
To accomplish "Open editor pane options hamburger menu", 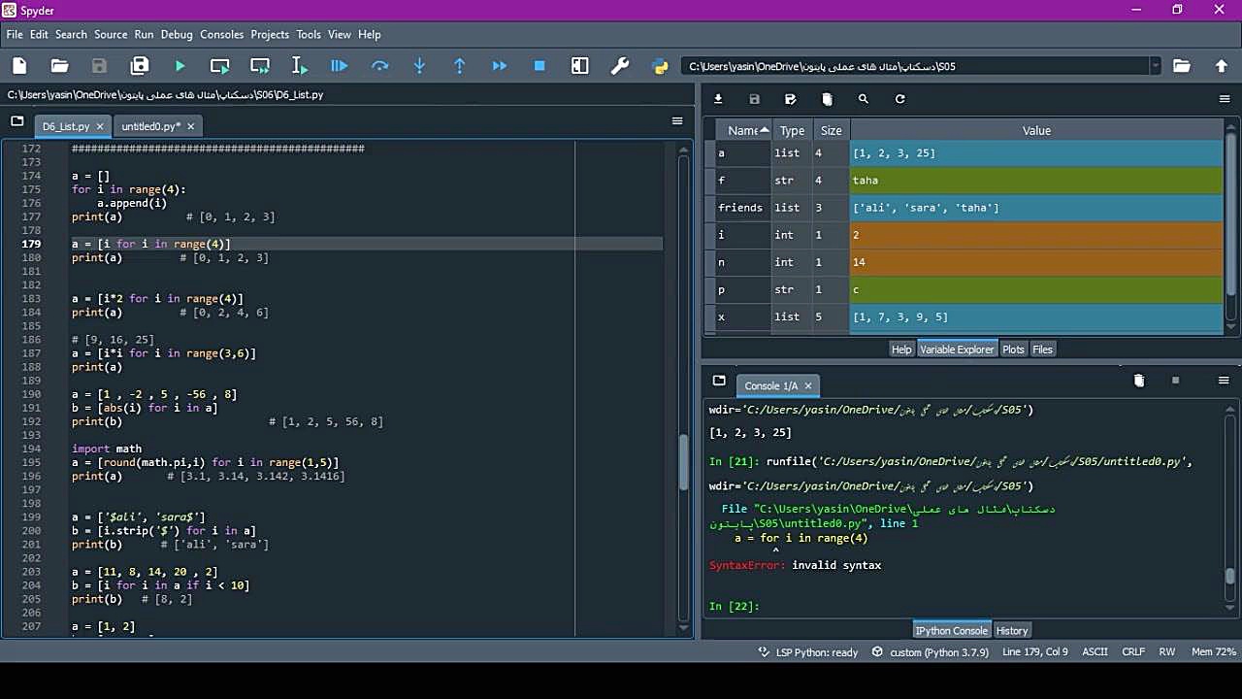I will (x=677, y=121).
